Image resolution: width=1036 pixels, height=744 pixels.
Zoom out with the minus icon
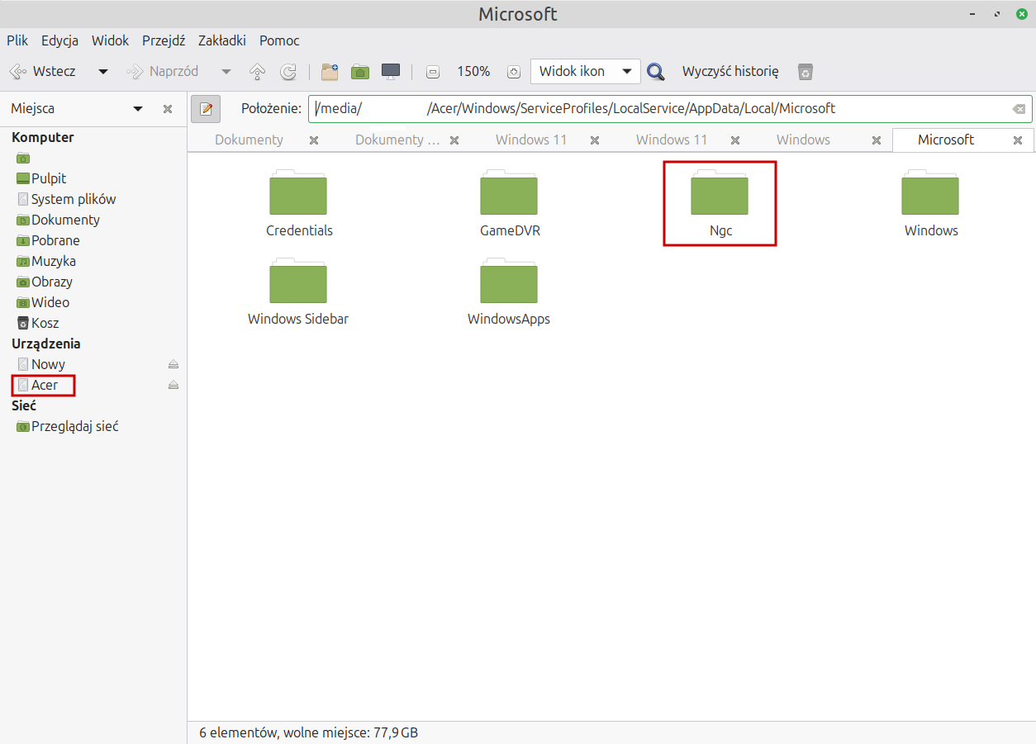point(432,72)
